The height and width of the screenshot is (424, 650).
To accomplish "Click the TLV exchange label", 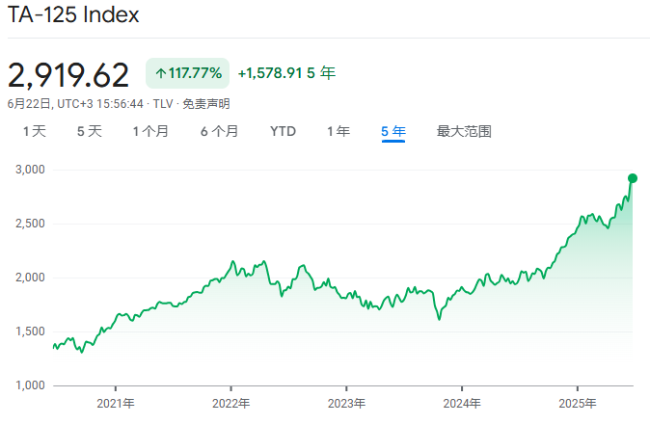I will 163,103.
